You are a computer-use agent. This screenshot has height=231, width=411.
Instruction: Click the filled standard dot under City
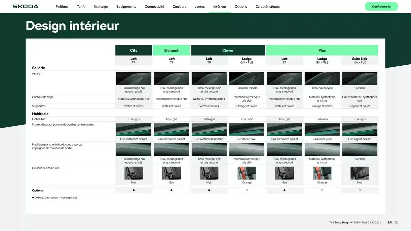(x=133, y=190)
